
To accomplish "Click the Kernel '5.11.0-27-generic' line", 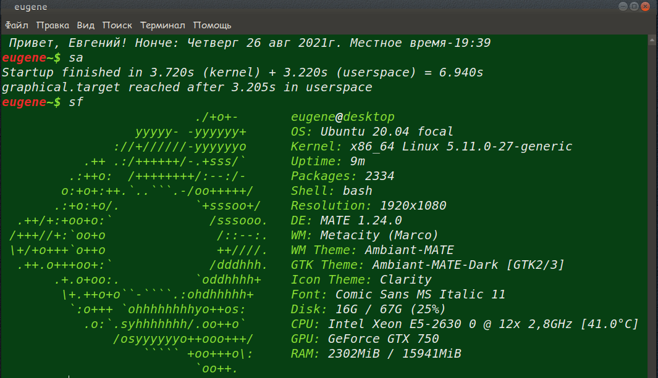I will 431,147.
